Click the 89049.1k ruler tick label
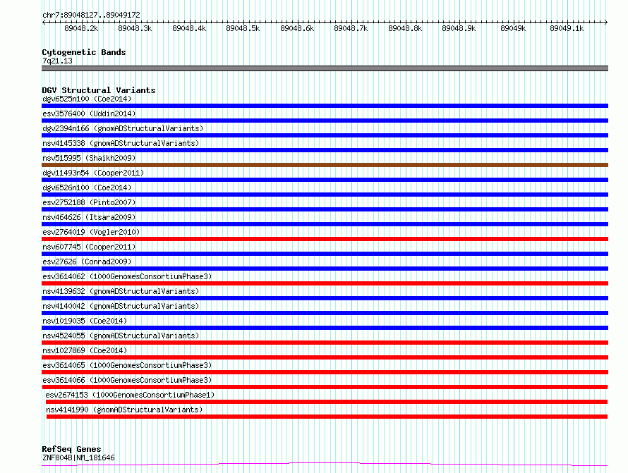 coord(567,28)
